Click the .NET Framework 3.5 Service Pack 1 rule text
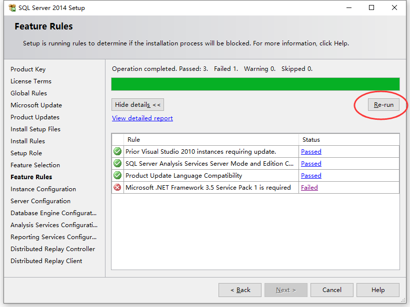 tap(208, 188)
